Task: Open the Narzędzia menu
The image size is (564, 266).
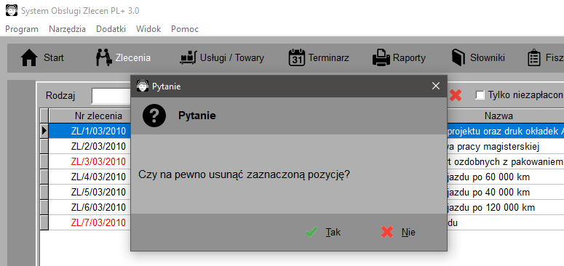Action: [x=67, y=29]
